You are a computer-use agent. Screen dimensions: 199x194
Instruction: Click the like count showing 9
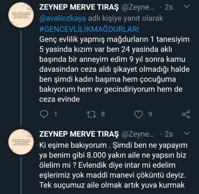point(150,114)
